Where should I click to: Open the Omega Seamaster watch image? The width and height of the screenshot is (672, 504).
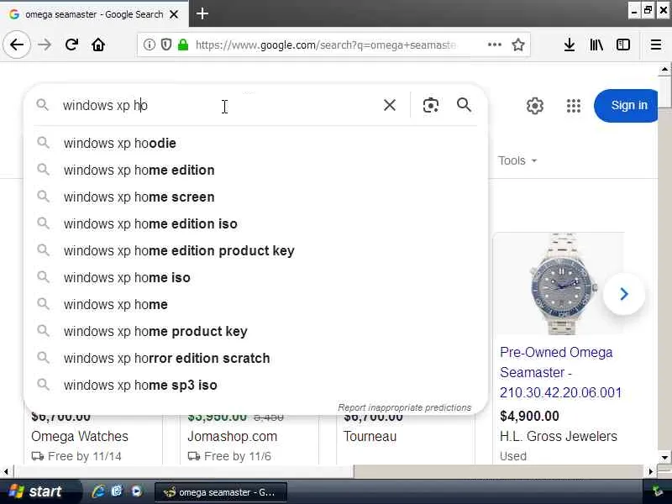[x=559, y=284]
